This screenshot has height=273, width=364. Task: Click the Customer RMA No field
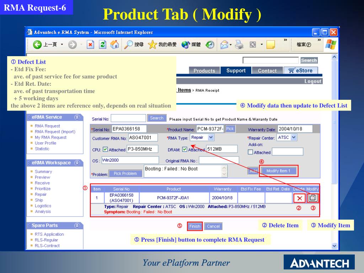(143, 138)
